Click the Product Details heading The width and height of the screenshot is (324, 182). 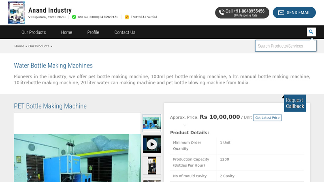tap(190, 133)
